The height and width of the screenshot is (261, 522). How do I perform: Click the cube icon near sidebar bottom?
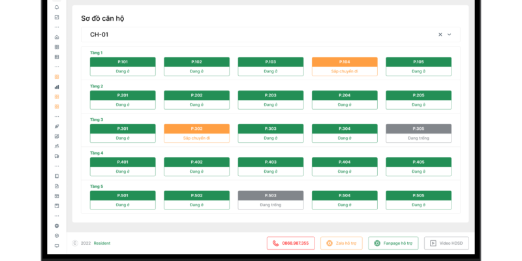click(57, 236)
